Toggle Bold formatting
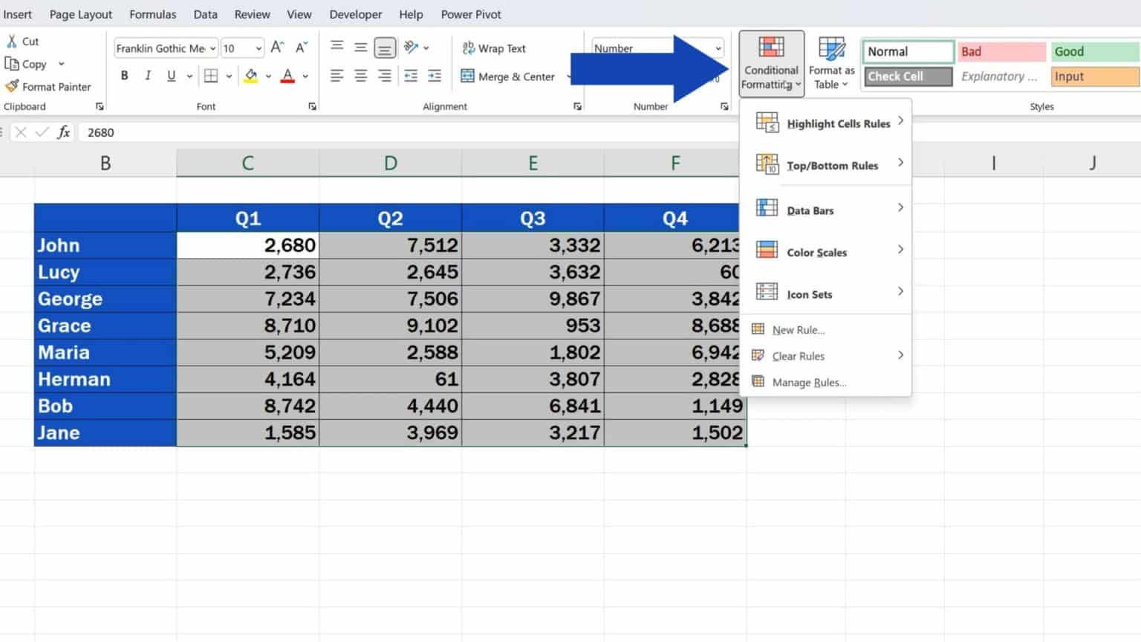The height and width of the screenshot is (642, 1141). point(124,75)
